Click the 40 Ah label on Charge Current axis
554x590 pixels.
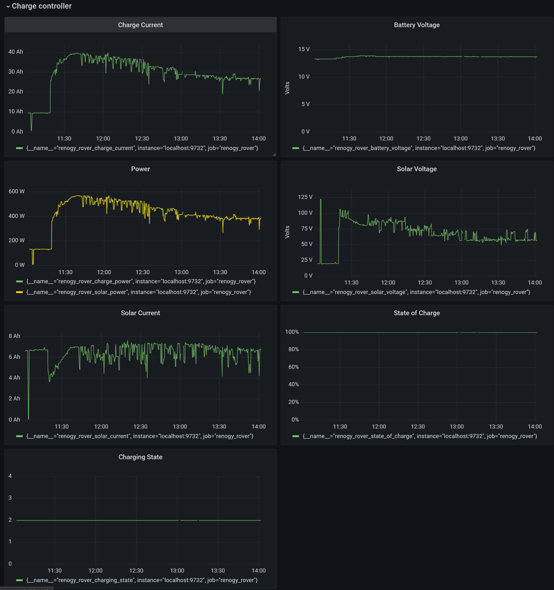(x=16, y=52)
